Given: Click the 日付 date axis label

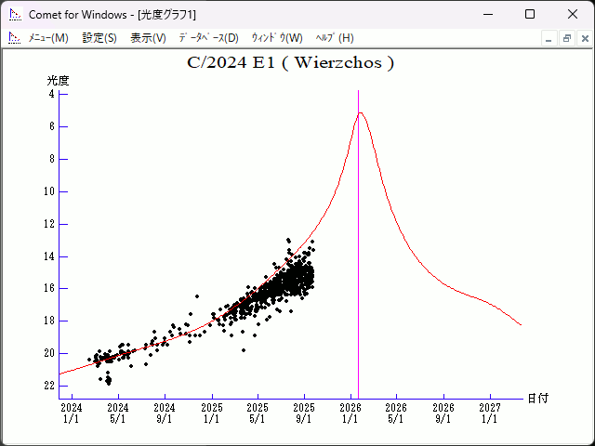Looking at the screenshot, I should [x=537, y=398].
